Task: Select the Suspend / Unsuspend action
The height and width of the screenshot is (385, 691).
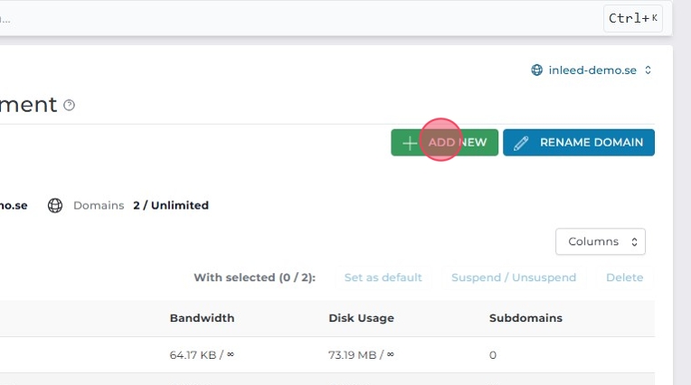Action: pos(514,277)
